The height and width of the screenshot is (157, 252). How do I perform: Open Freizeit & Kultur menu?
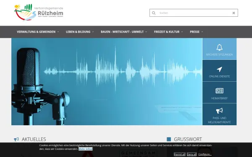click(x=167, y=32)
